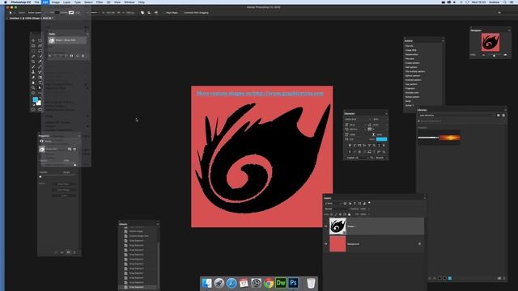The width and height of the screenshot is (518, 291).
Task: Click the Invert button in Properties panel
Action: [64, 196]
